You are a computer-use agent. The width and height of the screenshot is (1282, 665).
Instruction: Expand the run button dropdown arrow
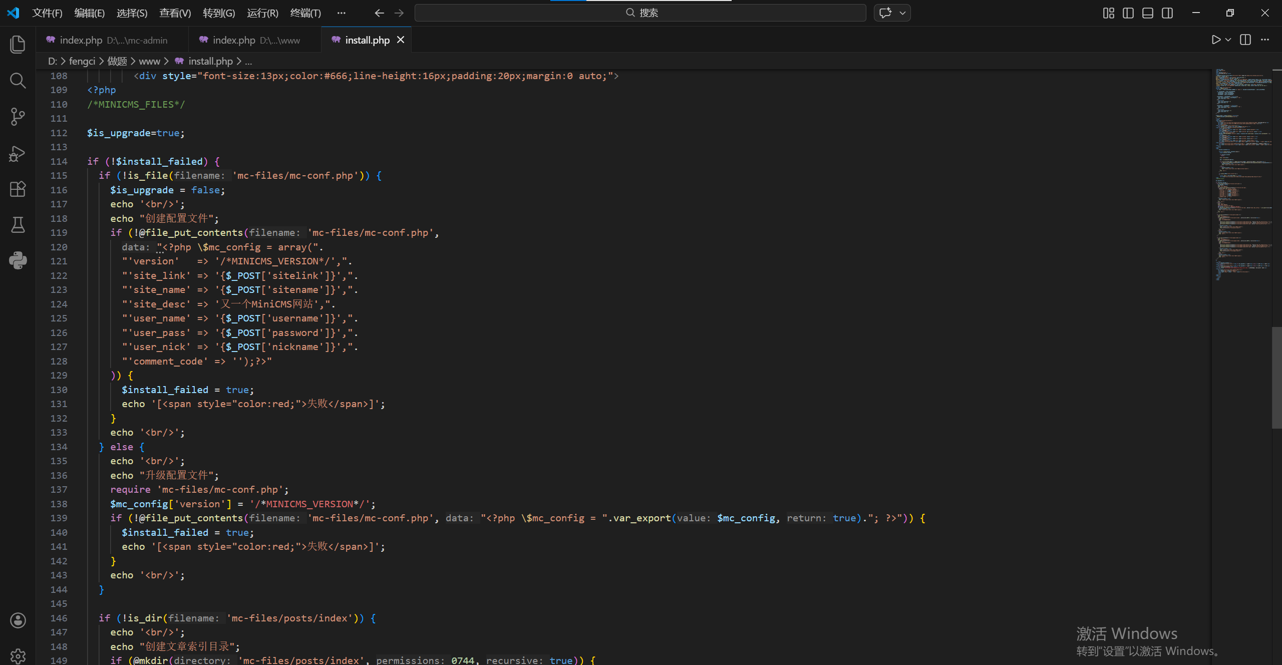(1228, 40)
